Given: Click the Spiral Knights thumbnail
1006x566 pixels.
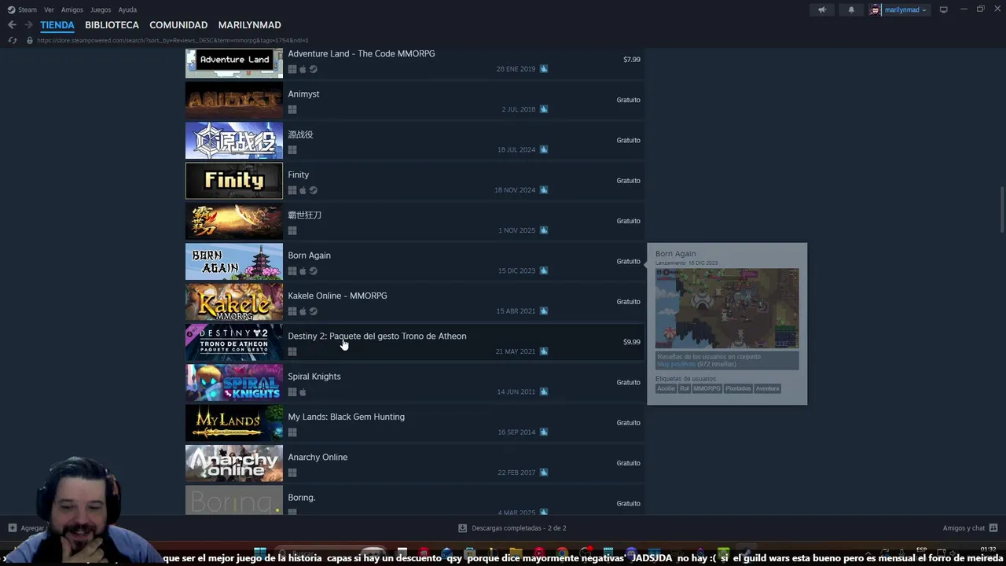Looking at the screenshot, I should (x=234, y=382).
